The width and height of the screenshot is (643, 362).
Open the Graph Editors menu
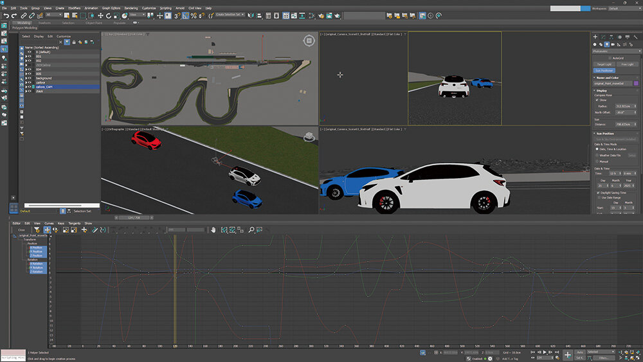click(x=111, y=8)
